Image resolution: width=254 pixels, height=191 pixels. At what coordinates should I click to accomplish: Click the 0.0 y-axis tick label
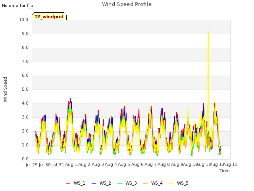point(25,159)
